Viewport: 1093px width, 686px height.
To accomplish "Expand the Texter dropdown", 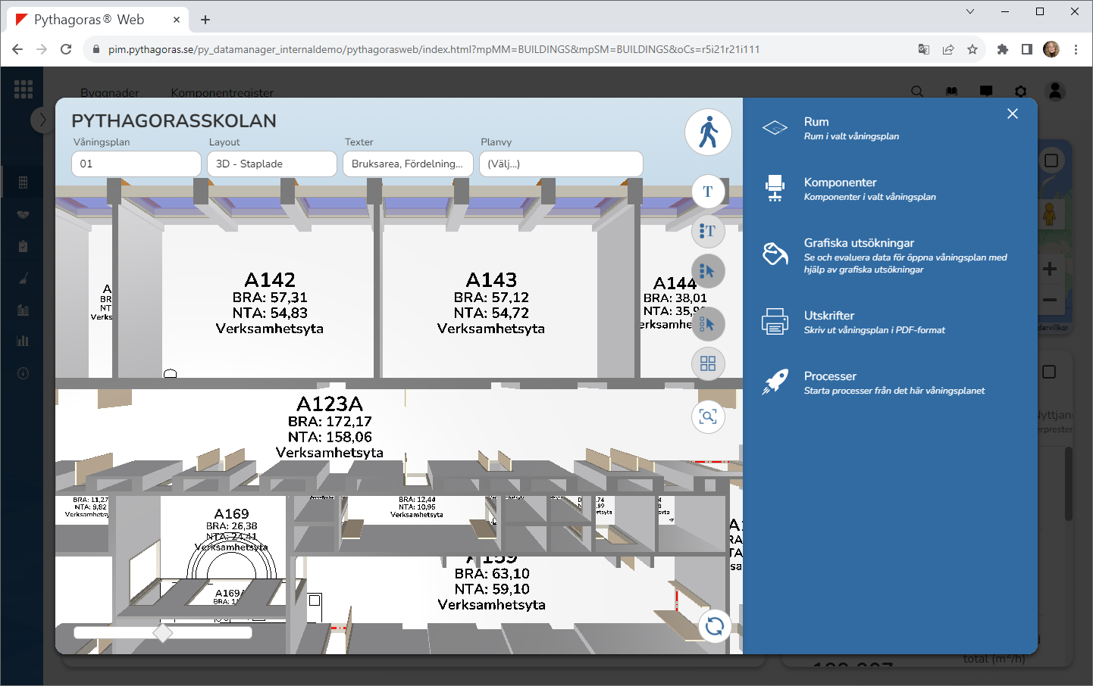I will tap(408, 164).
